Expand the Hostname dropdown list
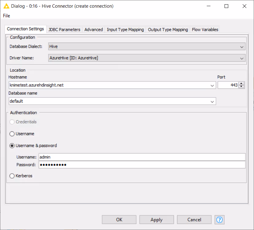Screen dimensions: 254x230 (213, 85)
